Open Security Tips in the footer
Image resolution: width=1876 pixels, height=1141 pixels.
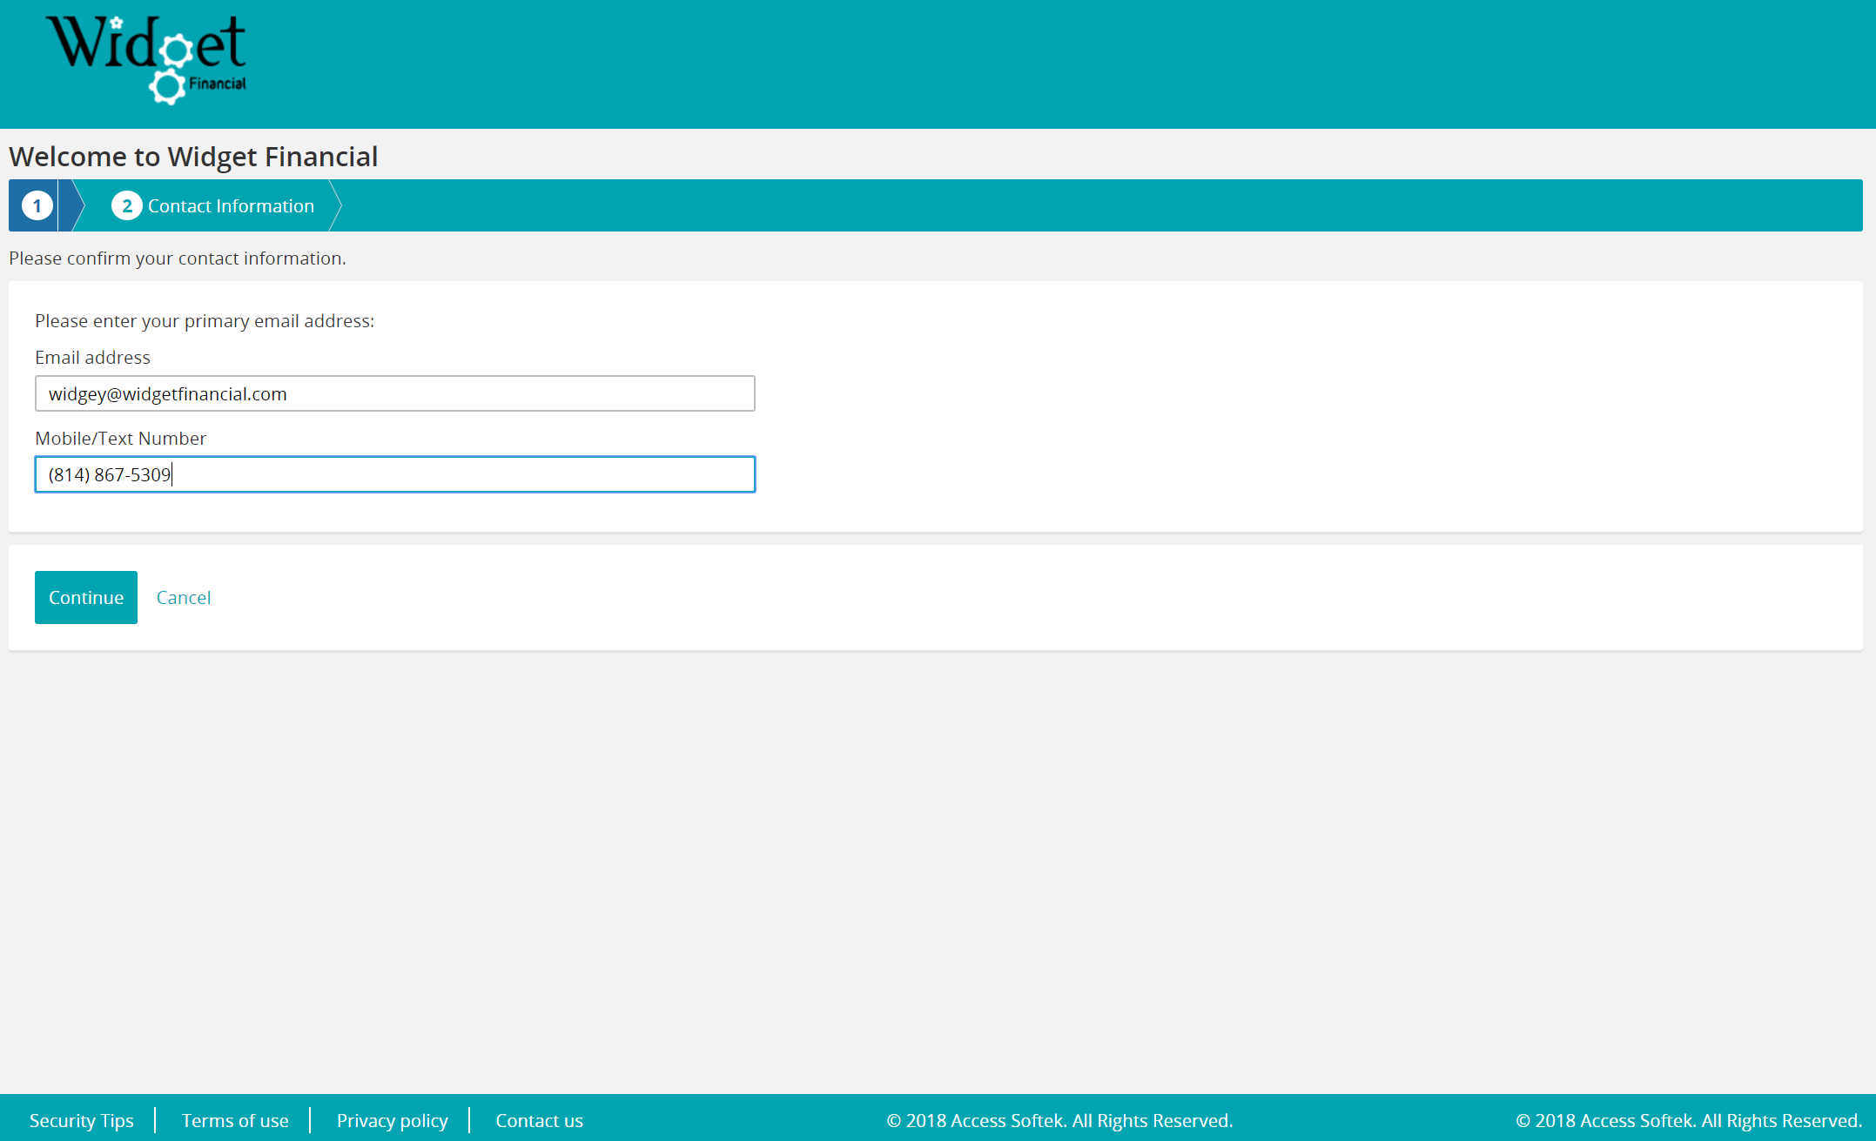coord(82,1120)
